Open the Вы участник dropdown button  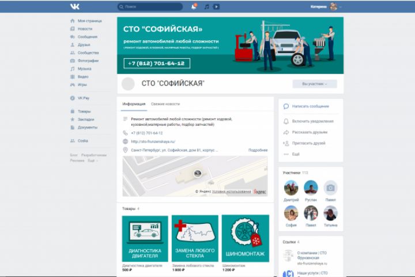[315, 84]
